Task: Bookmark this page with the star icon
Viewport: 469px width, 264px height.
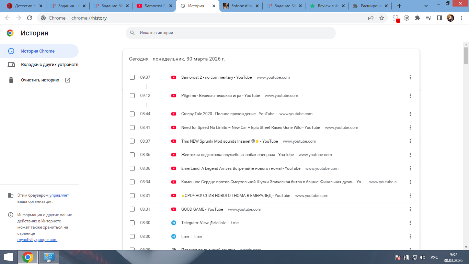Action: pos(382,18)
